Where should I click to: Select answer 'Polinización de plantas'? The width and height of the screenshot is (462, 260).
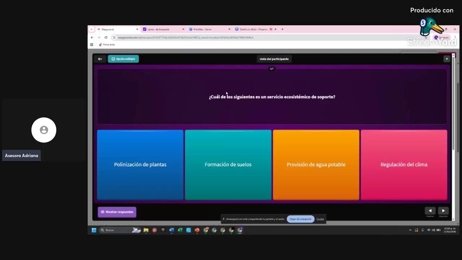[140, 165]
